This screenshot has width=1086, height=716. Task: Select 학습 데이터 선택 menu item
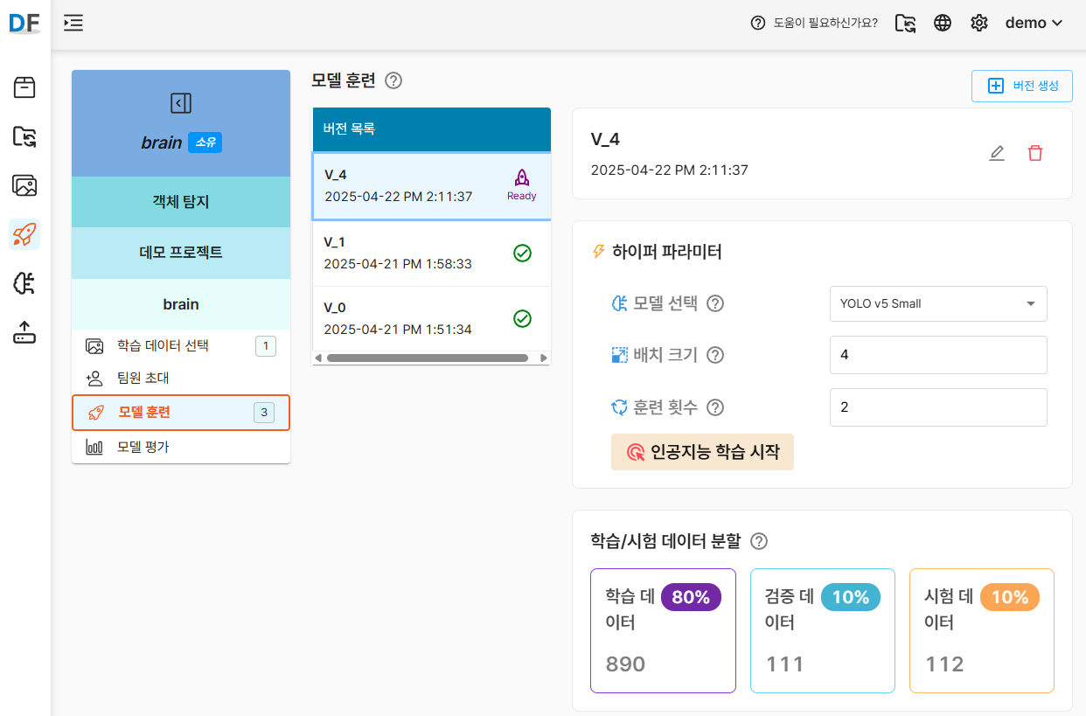coord(181,345)
